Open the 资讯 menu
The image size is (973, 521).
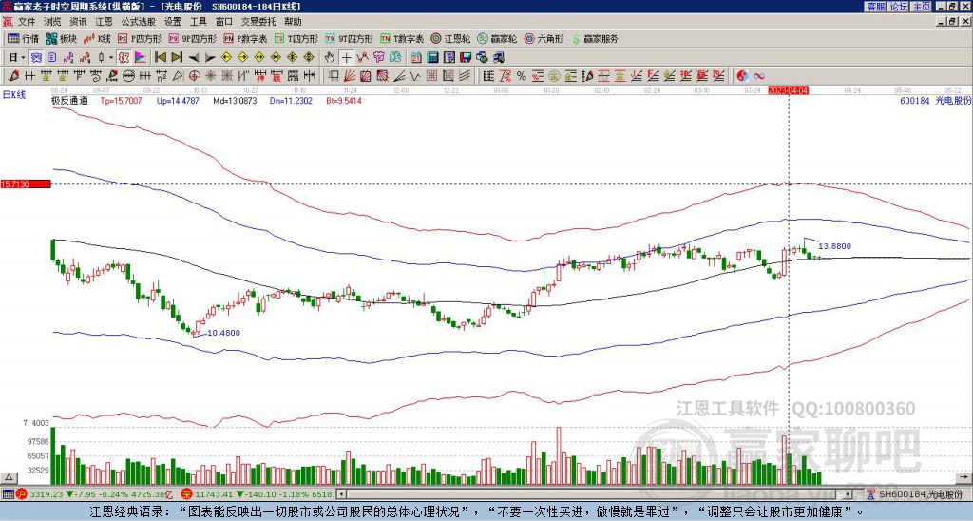(78, 22)
